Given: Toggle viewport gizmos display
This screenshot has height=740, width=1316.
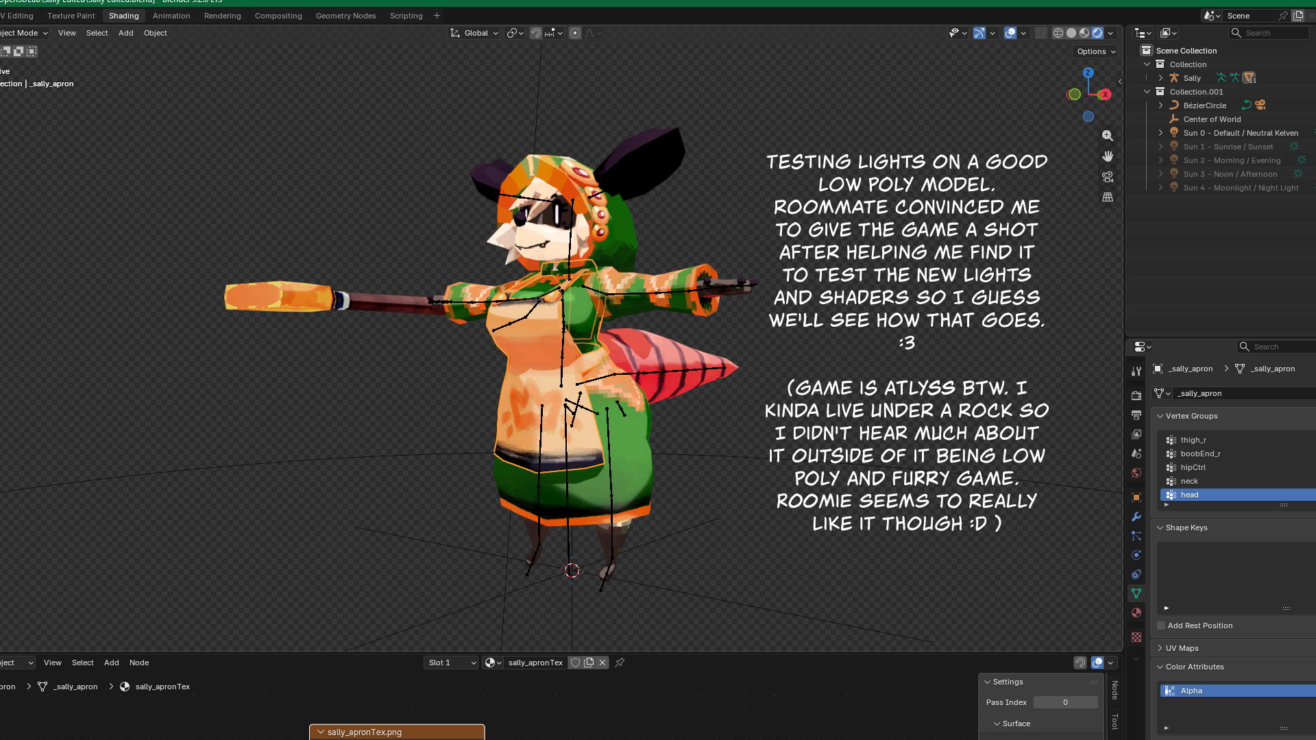Looking at the screenshot, I should click(x=979, y=33).
